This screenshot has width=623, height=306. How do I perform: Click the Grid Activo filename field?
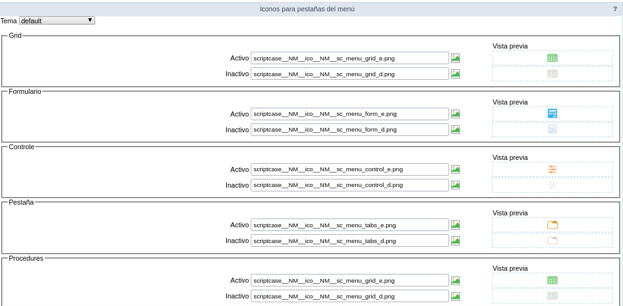350,58
